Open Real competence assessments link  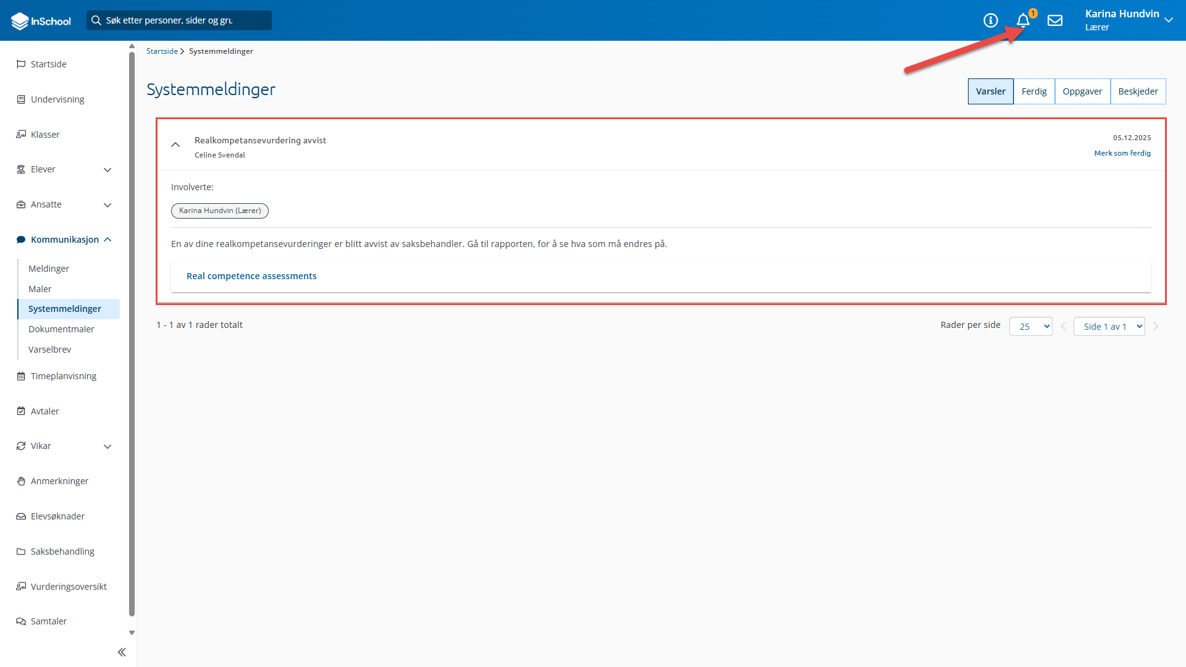[251, 276]
